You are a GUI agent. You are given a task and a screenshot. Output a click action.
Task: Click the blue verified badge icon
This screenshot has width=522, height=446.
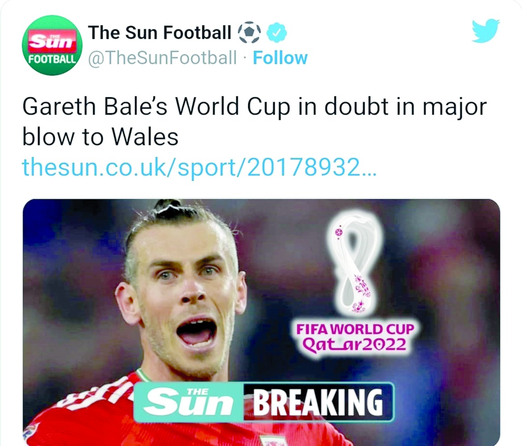tap(277, 33)
